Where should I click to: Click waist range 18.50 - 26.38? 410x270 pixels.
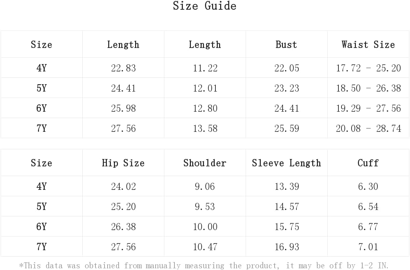(368, 88)
